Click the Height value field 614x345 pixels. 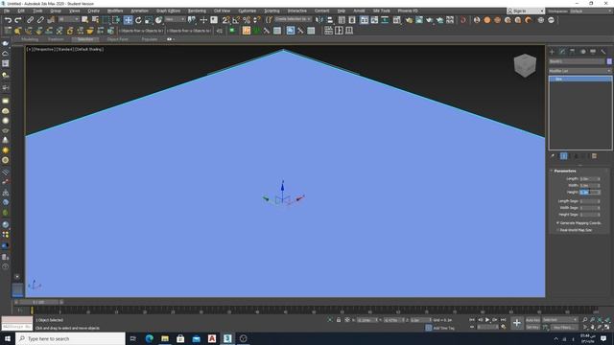(588, 192)
